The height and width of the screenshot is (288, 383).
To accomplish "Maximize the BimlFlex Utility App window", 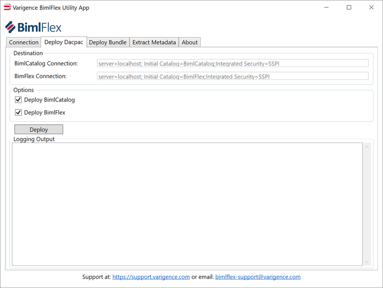I will coord(349,8).
